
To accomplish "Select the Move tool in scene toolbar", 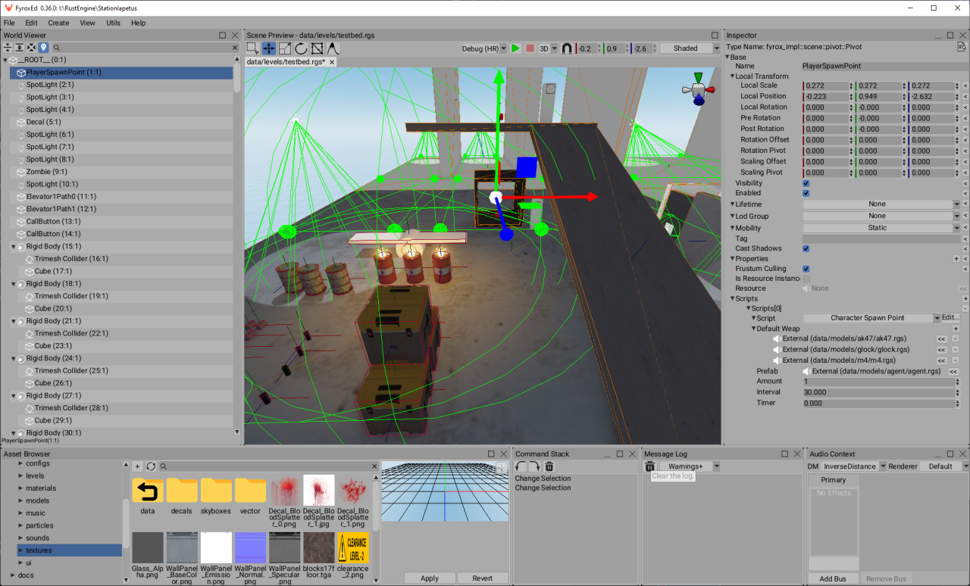I will [268, 48].
